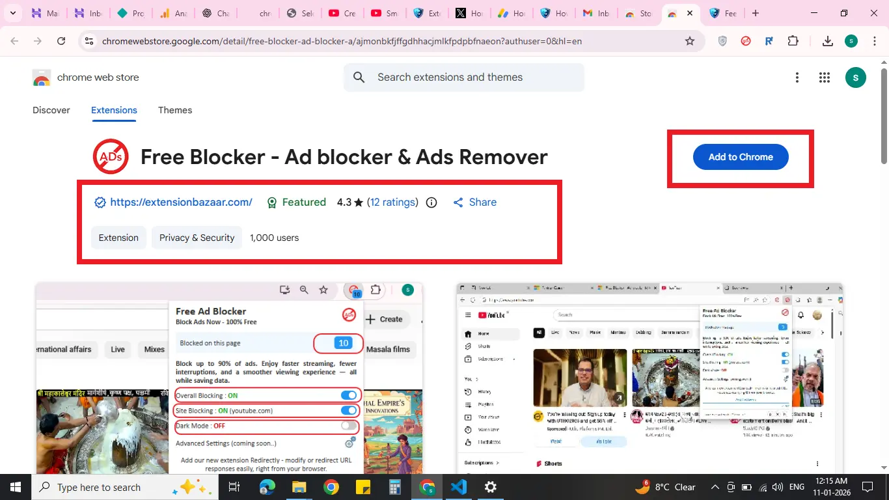Reload the current page
Viewport: 889px width, 500px height.
click(x=61, y=40)
